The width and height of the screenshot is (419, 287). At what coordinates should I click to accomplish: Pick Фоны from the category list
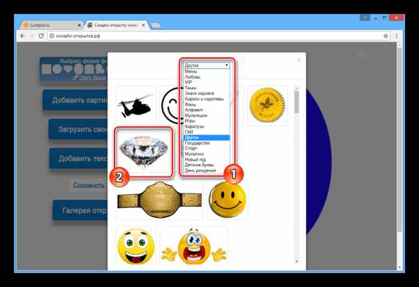(207, 105)
